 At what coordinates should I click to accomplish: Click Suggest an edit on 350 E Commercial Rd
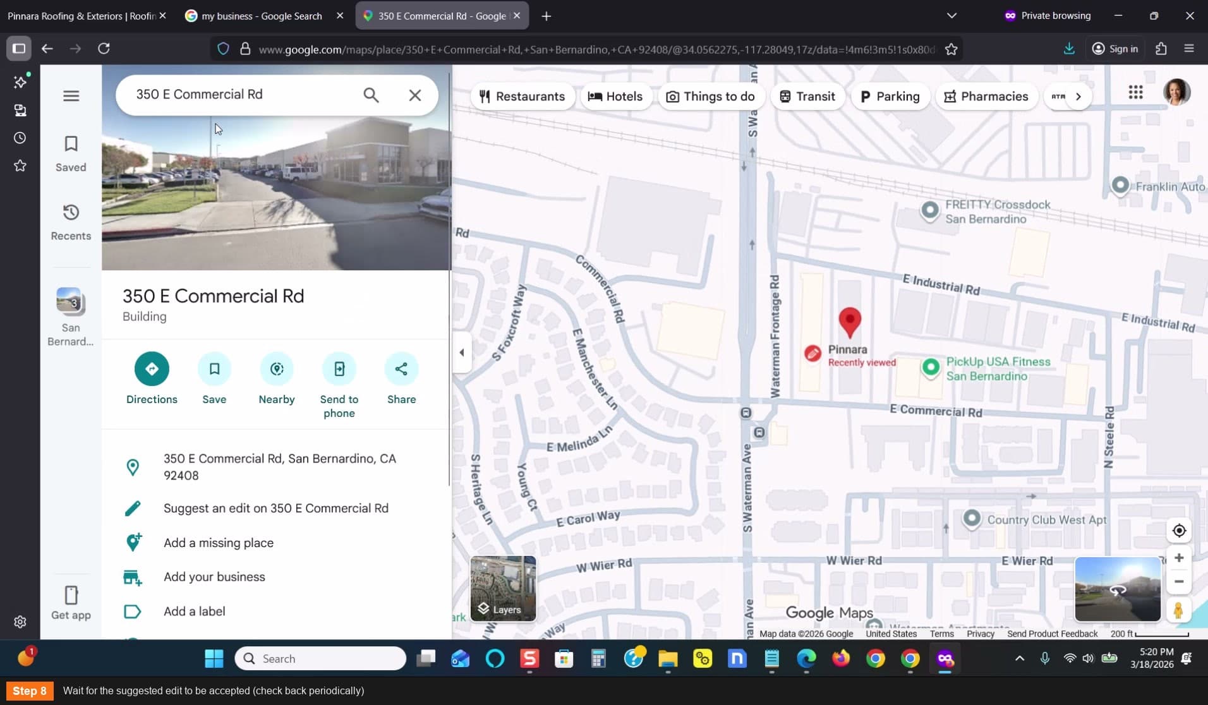[276, 509]
